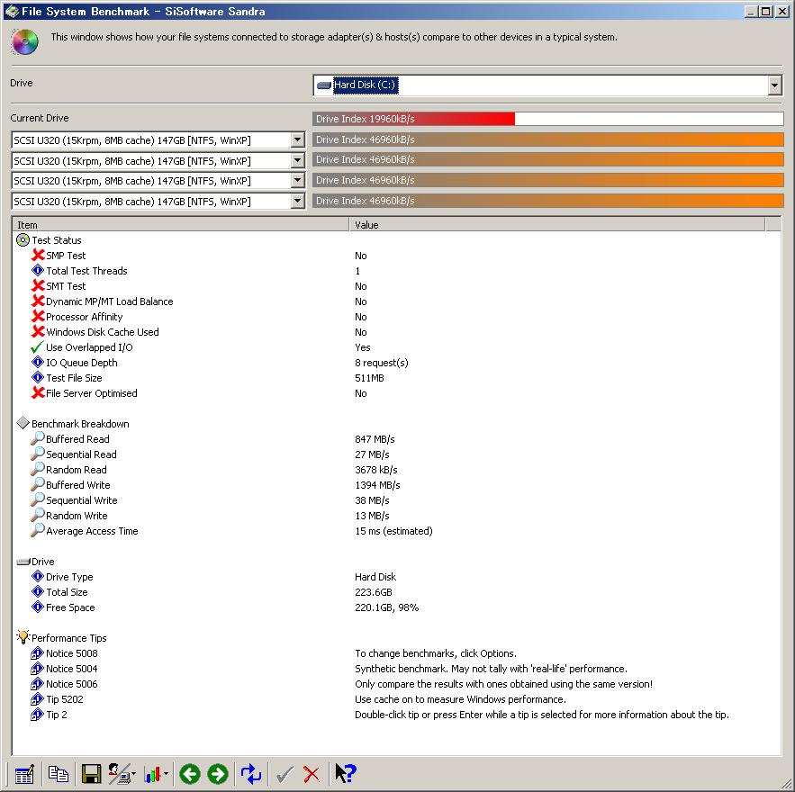Click the Performance Tips lightbulb icon
This screenshot has height=792, width=795.
pos(23,637)
